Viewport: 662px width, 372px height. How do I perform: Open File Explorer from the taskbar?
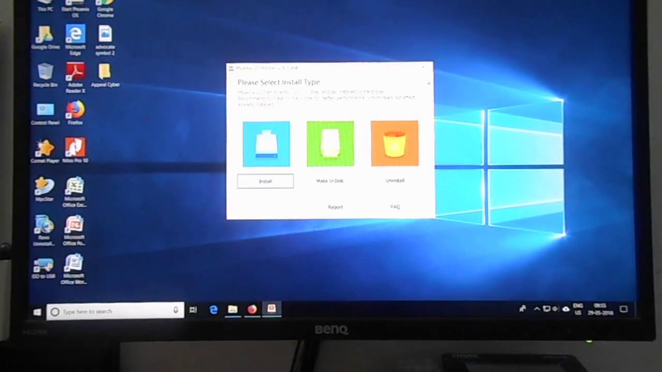[233, 309]
